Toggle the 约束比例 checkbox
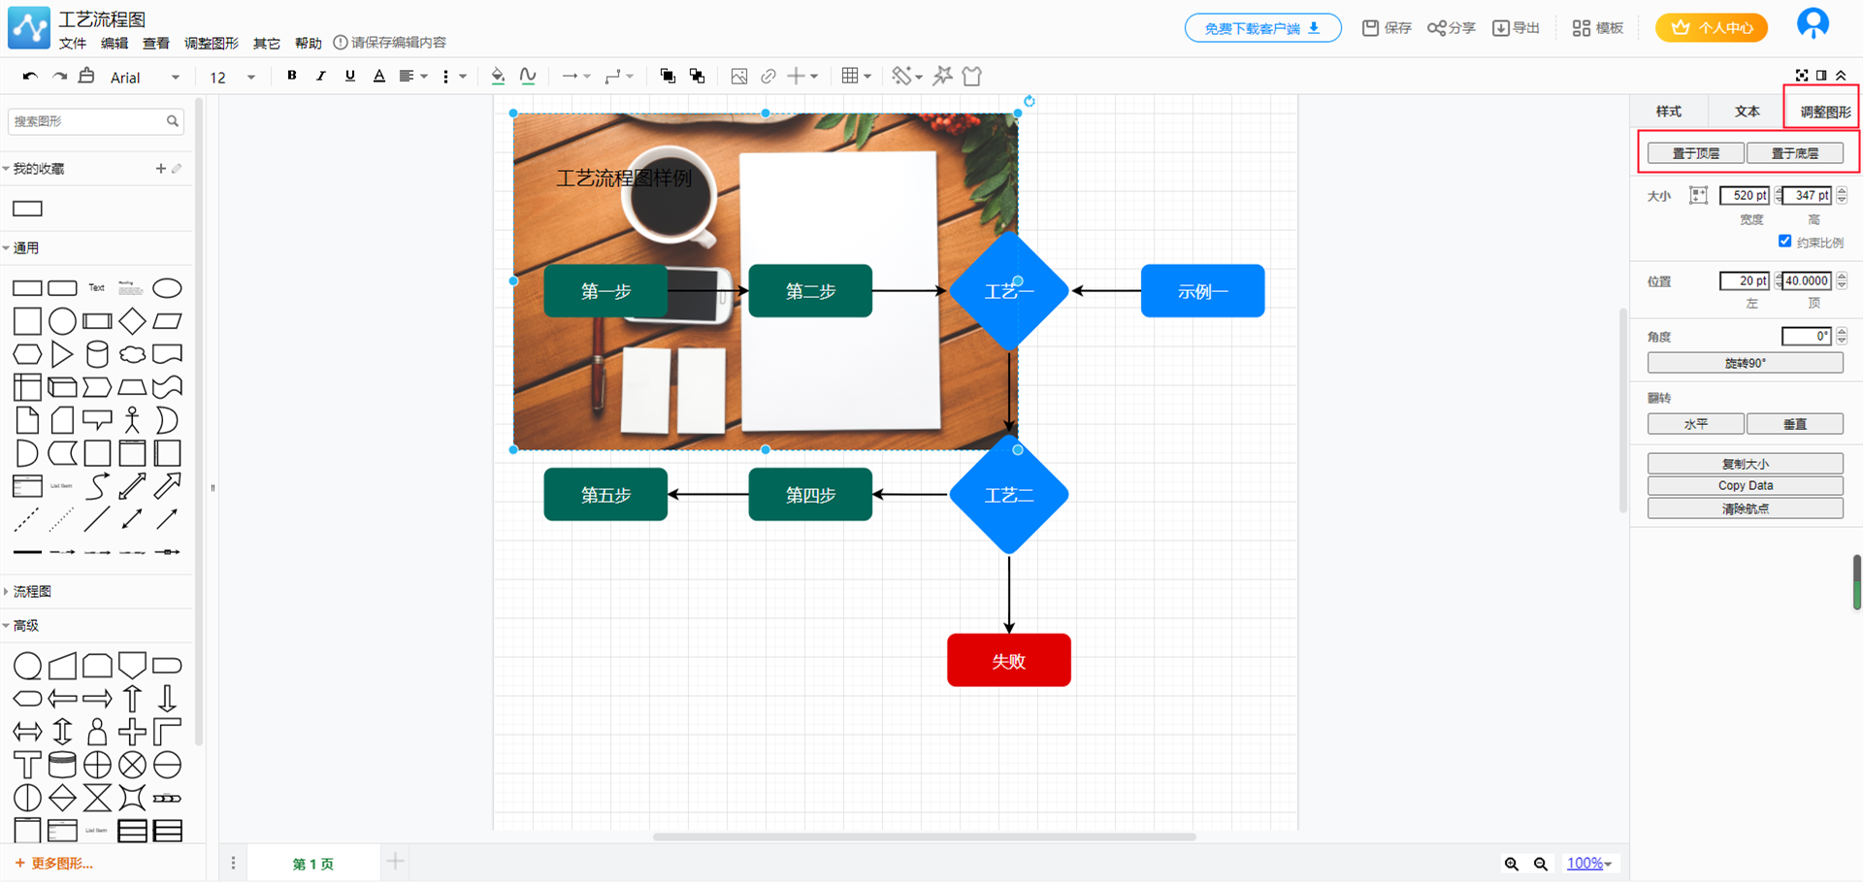The height and width of the screenshot is (886, 1863). [x=1784, y=241]
